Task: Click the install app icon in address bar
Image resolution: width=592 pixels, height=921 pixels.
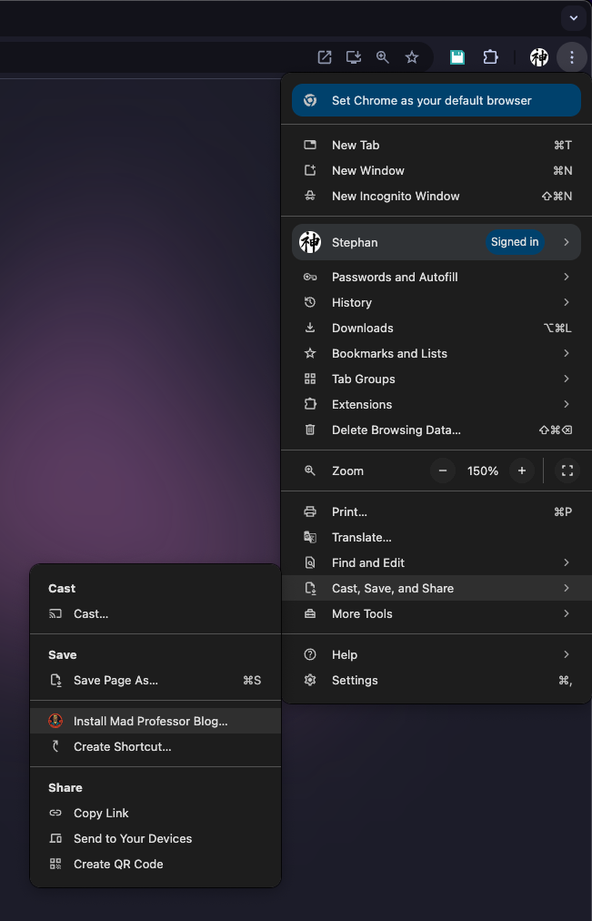Action: tap(353, 57)
